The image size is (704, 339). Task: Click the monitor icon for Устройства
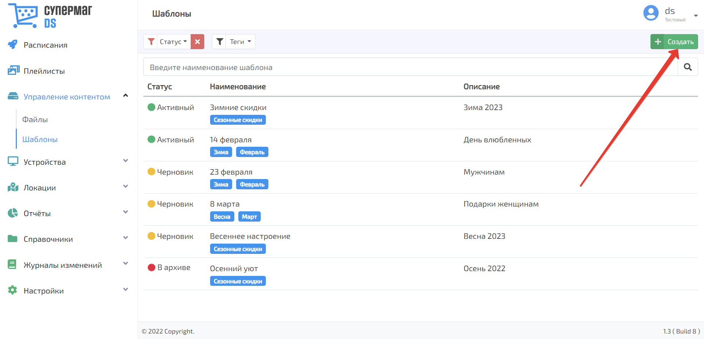coord(13,161)
